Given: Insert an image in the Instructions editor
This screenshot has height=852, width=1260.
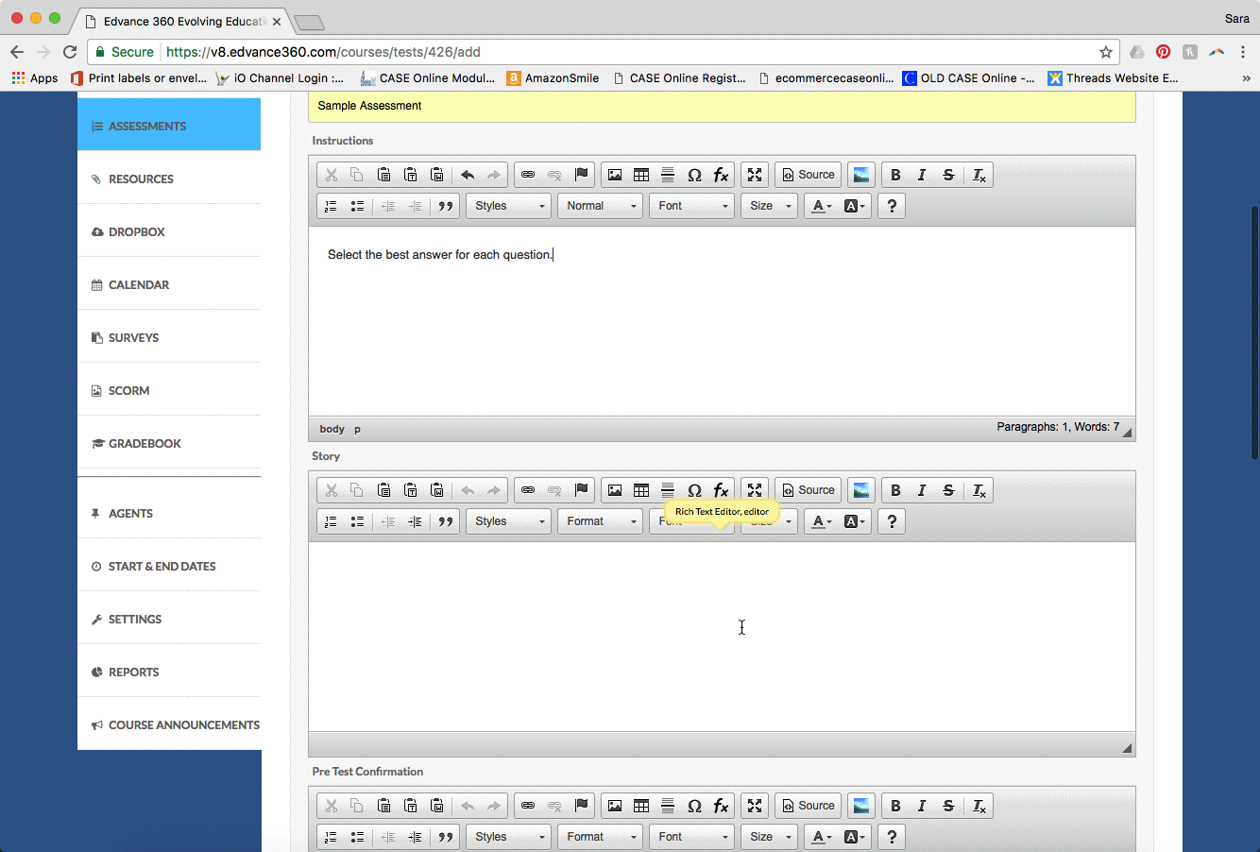Looking at the screenshot, I should 615,175.
